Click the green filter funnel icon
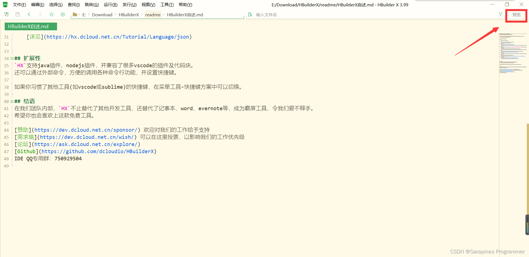This screenshot has width=529, height=257. (500, 15)
